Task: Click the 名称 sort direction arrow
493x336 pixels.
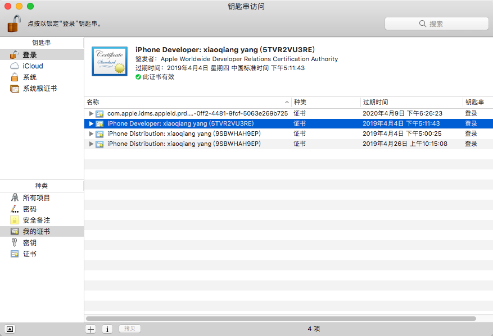Action: point(287,102)
